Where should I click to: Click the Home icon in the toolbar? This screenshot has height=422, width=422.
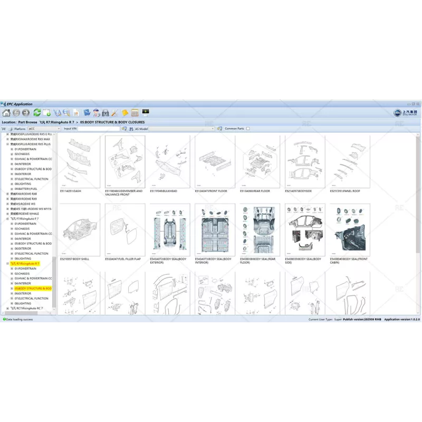point(6,113)
